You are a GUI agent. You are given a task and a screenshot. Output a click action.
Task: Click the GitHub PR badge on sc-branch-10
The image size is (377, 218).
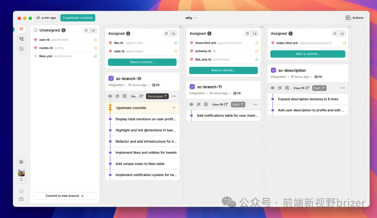point(156,85)
